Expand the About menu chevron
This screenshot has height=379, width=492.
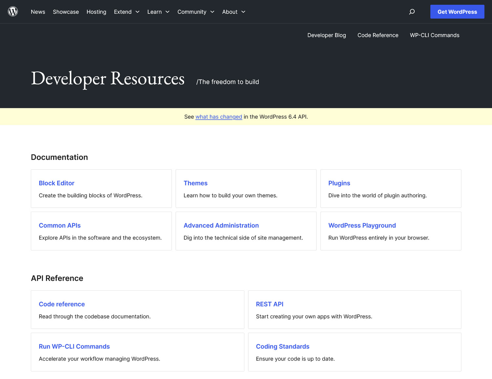[x=243, y=12]
